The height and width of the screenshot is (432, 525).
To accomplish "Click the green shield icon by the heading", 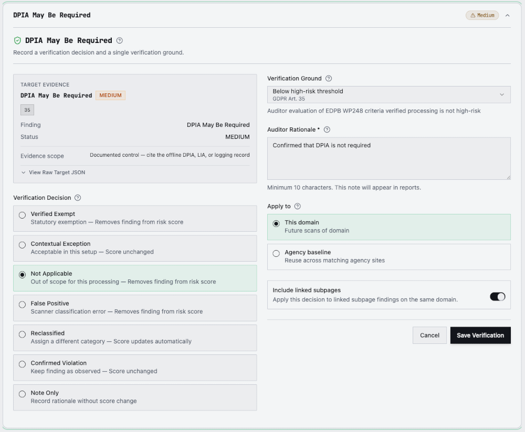I will (17, 40).
